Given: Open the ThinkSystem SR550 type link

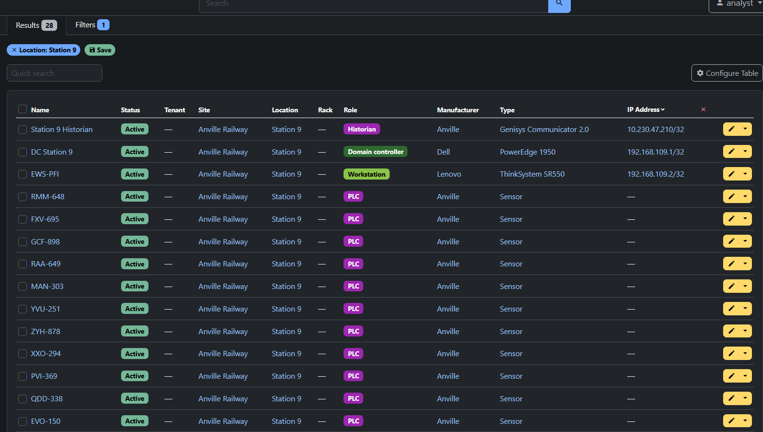Looking at the screenshot, I should pyautogui.click(x=532, y=174).
